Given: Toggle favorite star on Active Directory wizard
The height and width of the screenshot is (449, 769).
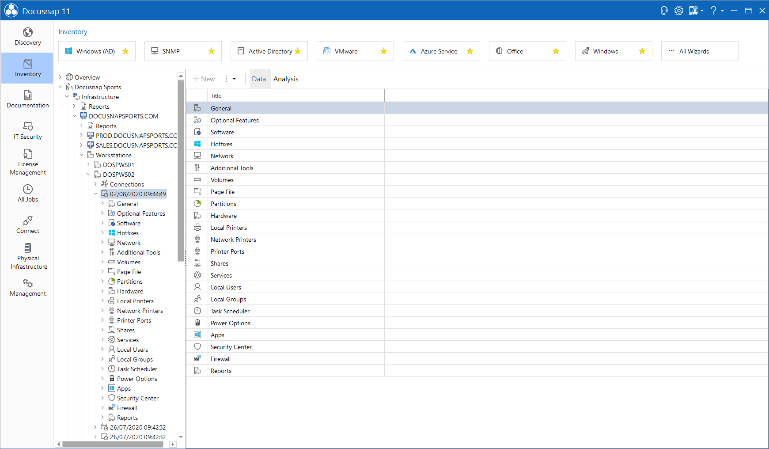Looking at the screenshot, I should click(298, 51).
